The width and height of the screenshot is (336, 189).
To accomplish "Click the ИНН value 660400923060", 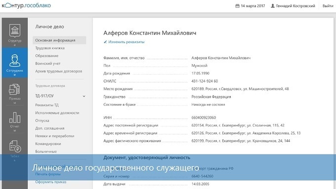I will point(204,118).
